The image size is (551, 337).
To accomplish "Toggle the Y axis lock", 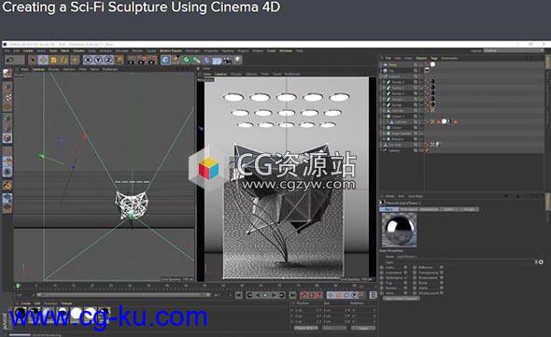I will (98, 60).
